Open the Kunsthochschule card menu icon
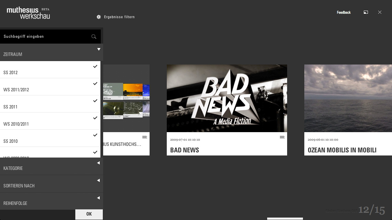 pos(144,137)
